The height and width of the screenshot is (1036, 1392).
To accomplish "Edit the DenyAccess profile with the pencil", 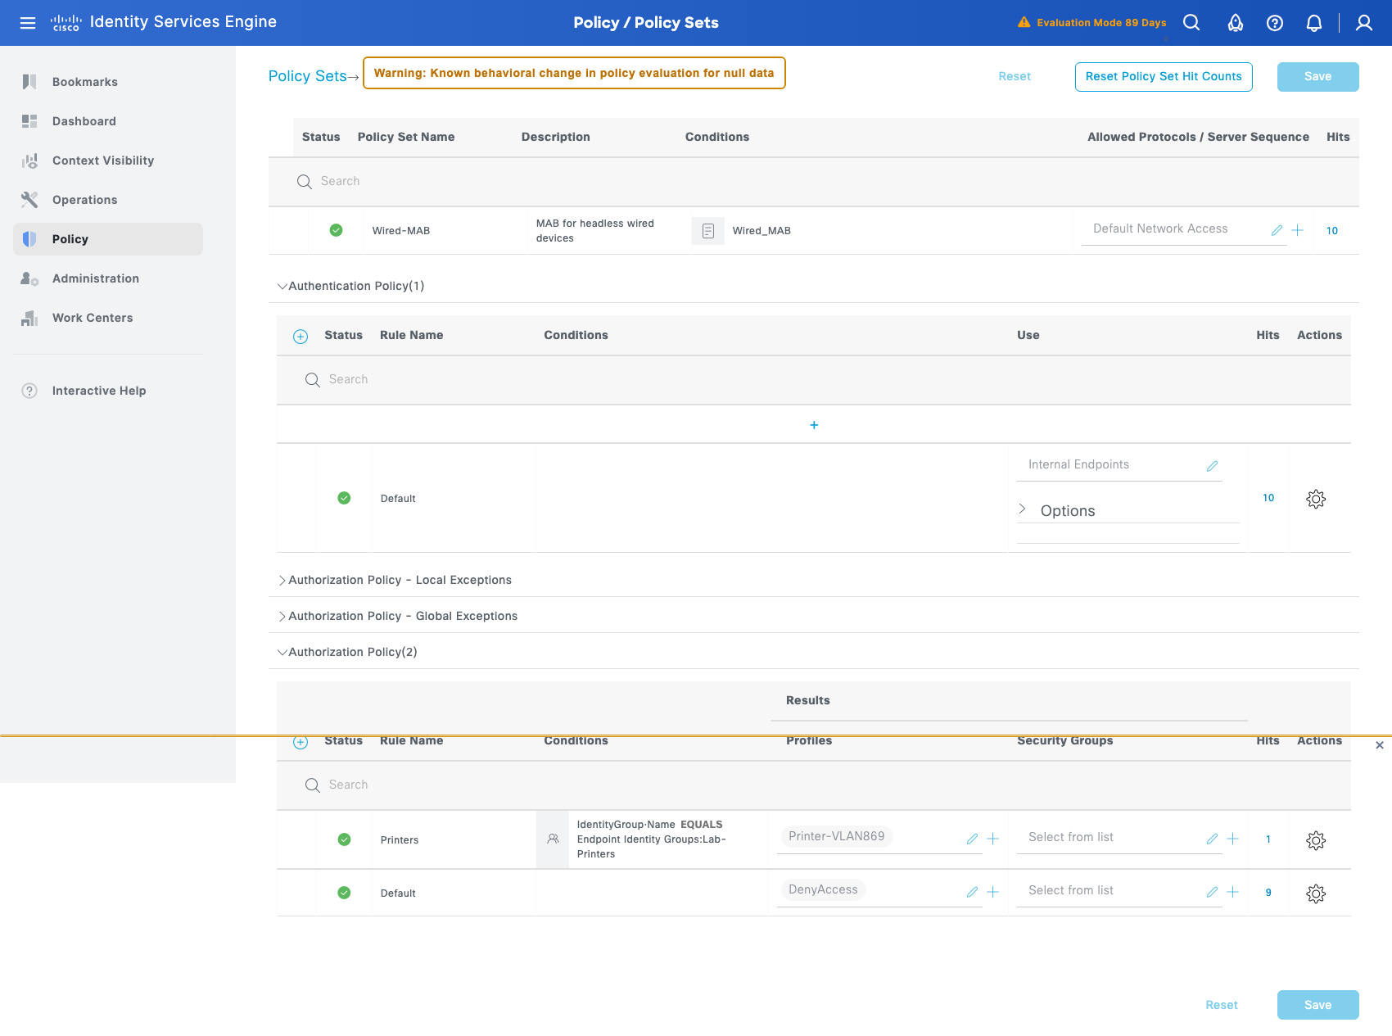I will point(972,892).
